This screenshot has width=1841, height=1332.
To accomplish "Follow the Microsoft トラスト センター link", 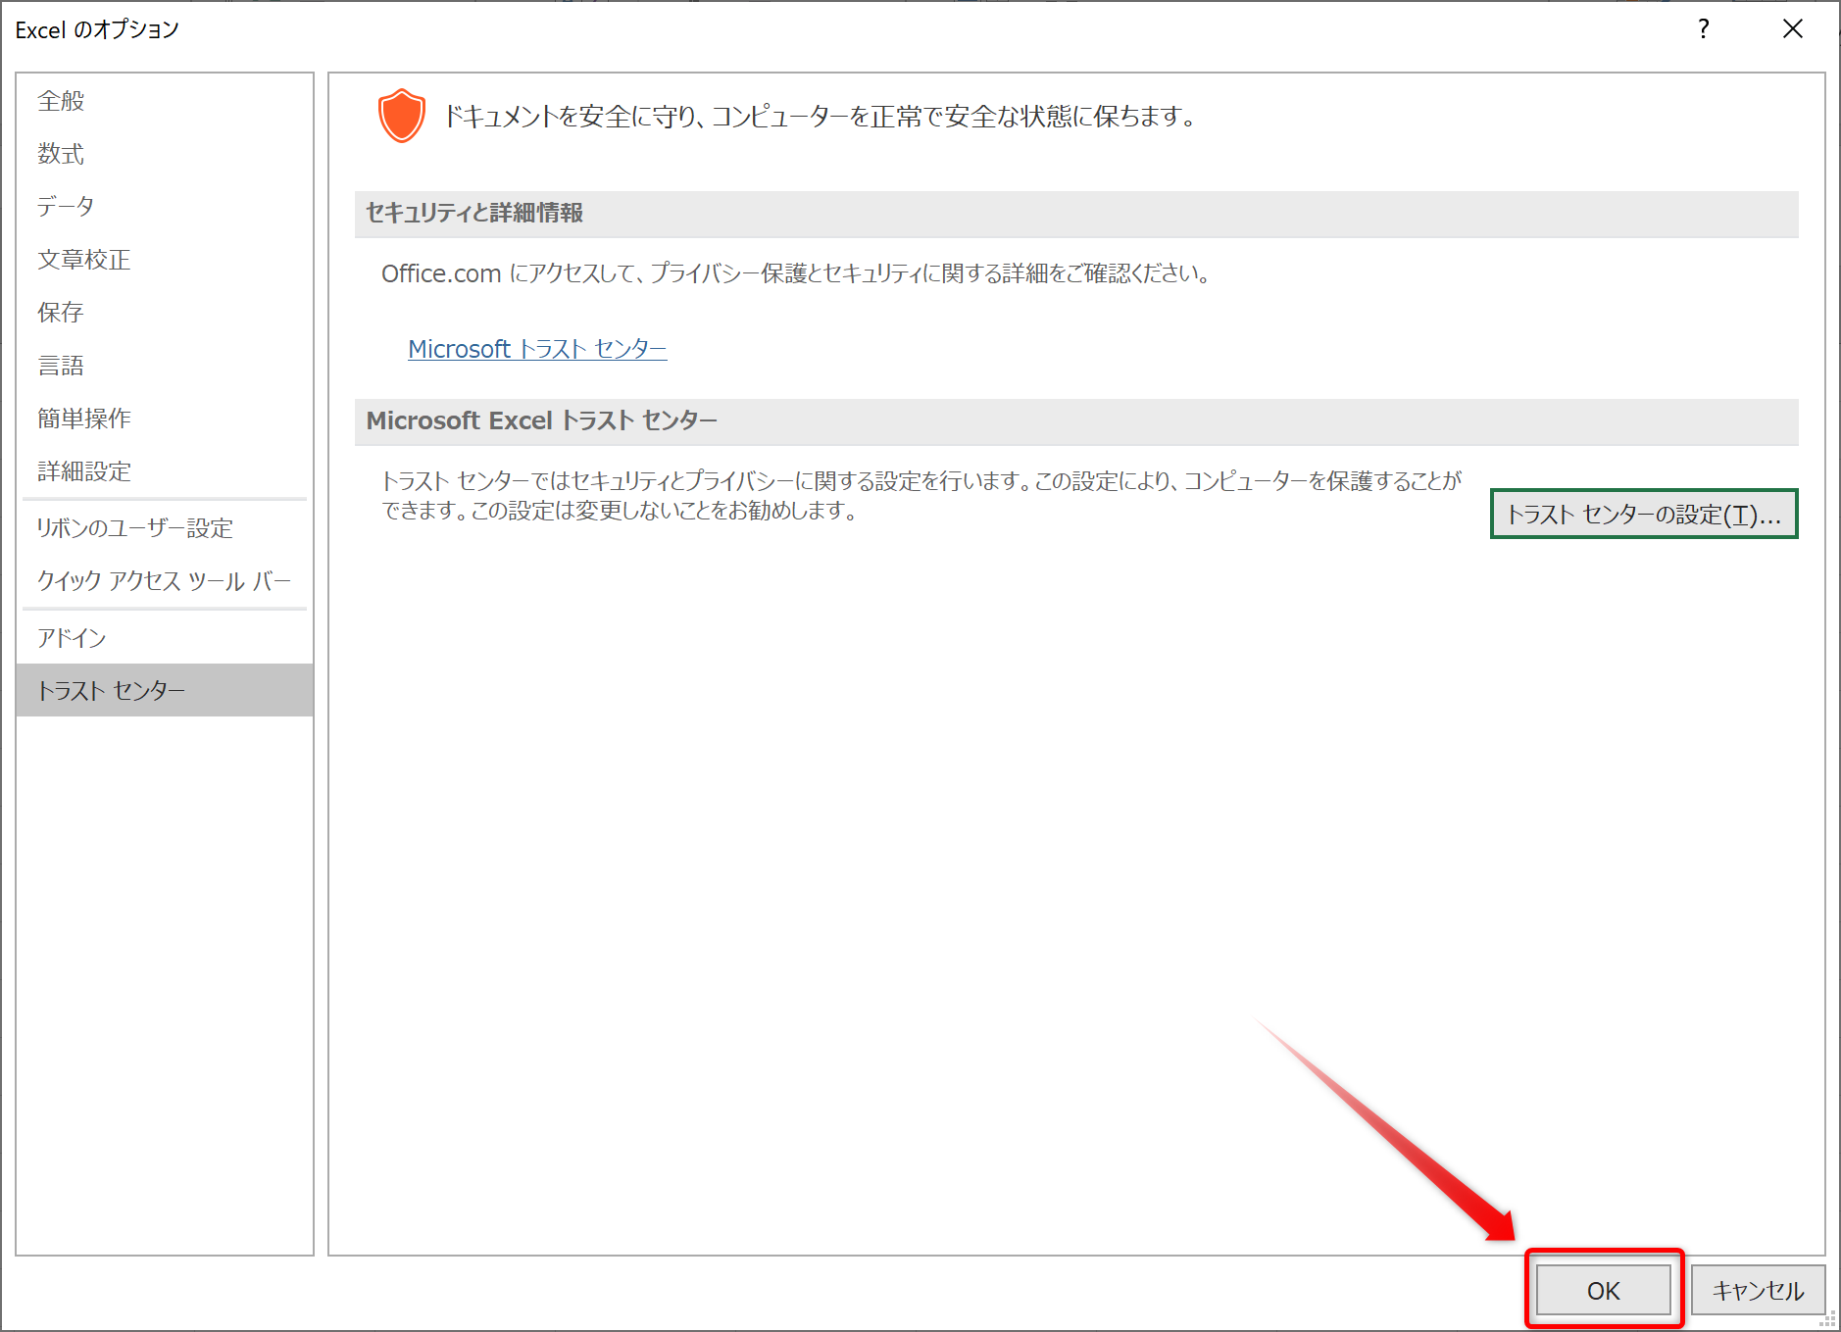I will click(x=537, y=349).
